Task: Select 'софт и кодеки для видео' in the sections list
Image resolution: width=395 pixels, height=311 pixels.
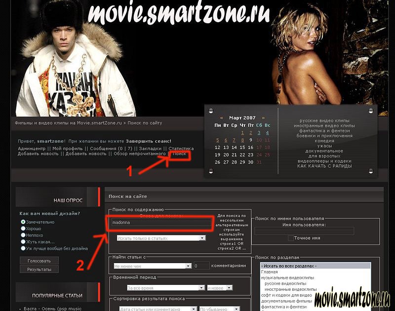Action: [286, 295]
